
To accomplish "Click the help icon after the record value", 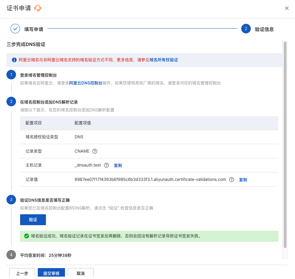I will click(x=232, y=180).
